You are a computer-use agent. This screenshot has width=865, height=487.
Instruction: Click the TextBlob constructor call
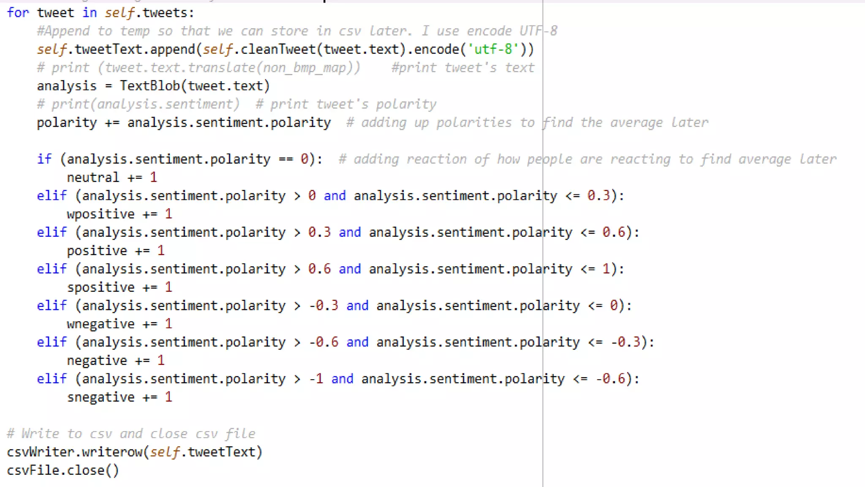click(150, 86)
